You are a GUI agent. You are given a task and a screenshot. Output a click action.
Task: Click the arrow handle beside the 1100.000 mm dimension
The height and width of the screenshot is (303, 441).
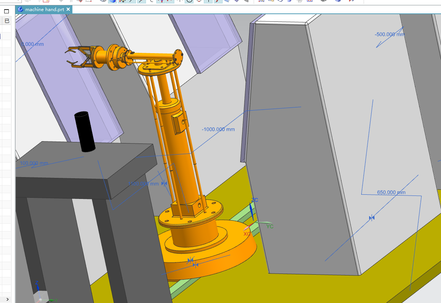(x=164, y=183)
